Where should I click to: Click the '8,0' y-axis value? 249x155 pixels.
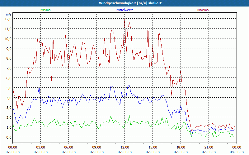tap(9, 58)
